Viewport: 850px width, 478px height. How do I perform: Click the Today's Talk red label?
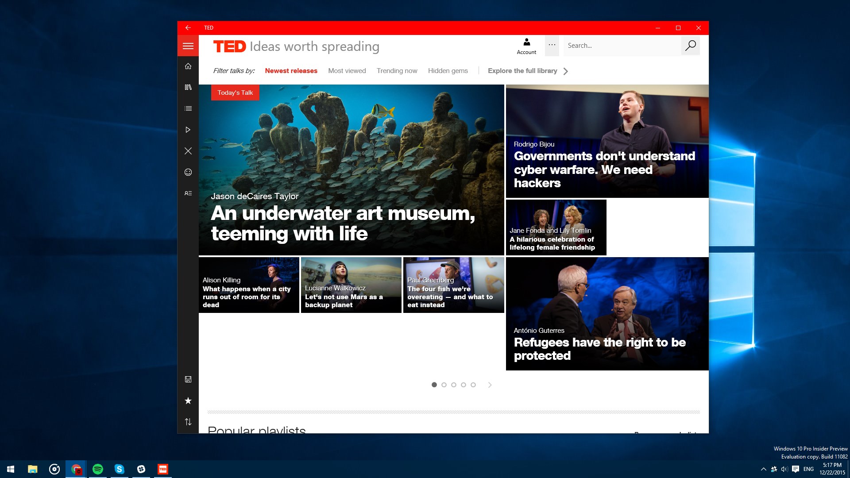[235, 93]
